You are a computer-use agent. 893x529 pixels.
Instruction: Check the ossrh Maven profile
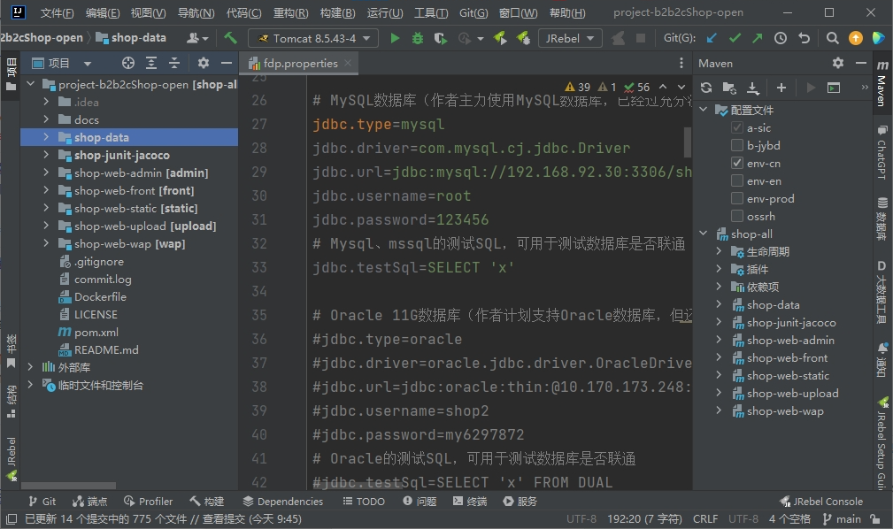click(x=737, y=216)
